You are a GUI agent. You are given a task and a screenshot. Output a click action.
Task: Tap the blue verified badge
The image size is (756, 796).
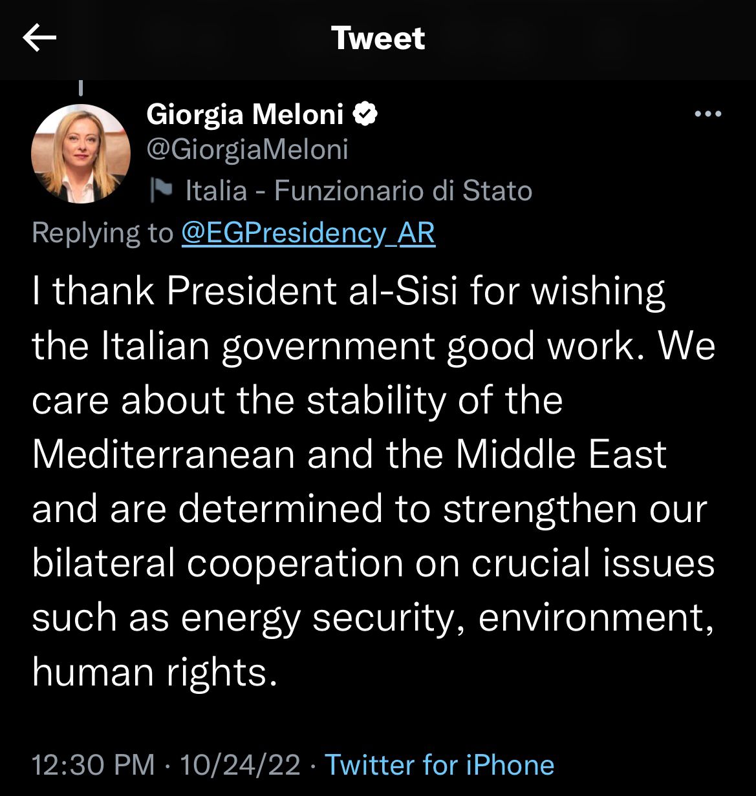[365, 115]
